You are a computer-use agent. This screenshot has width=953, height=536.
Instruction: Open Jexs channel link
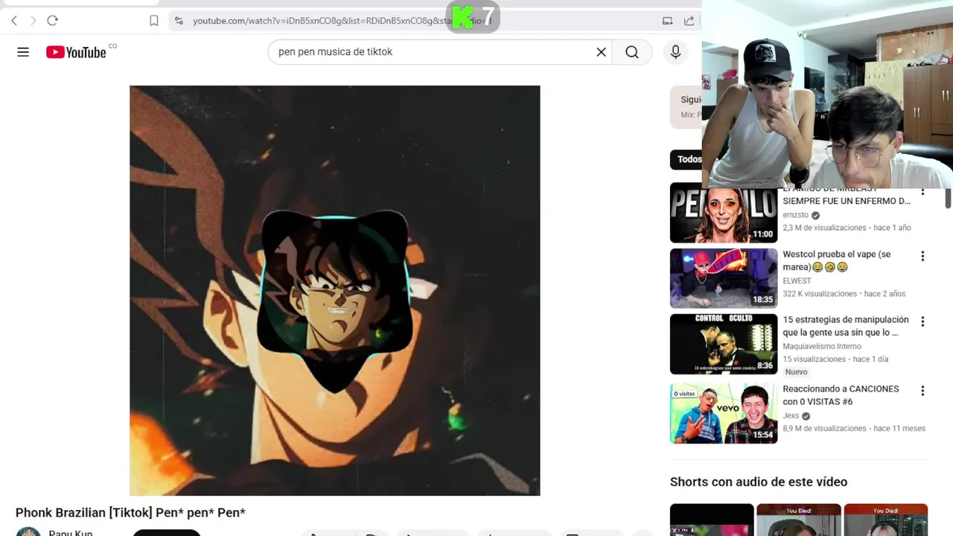coord(791,416)
